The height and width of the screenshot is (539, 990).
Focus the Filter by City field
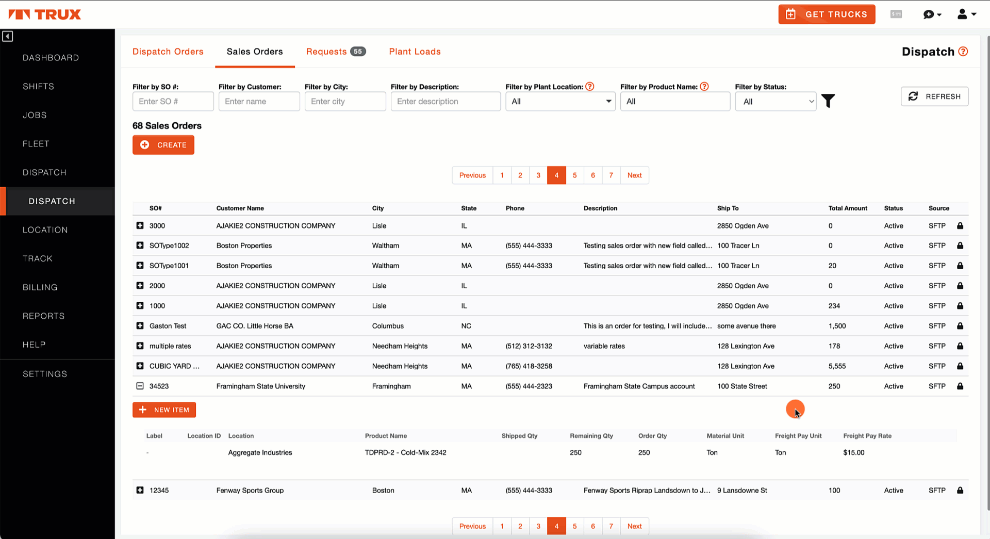[x=345, y=102]
